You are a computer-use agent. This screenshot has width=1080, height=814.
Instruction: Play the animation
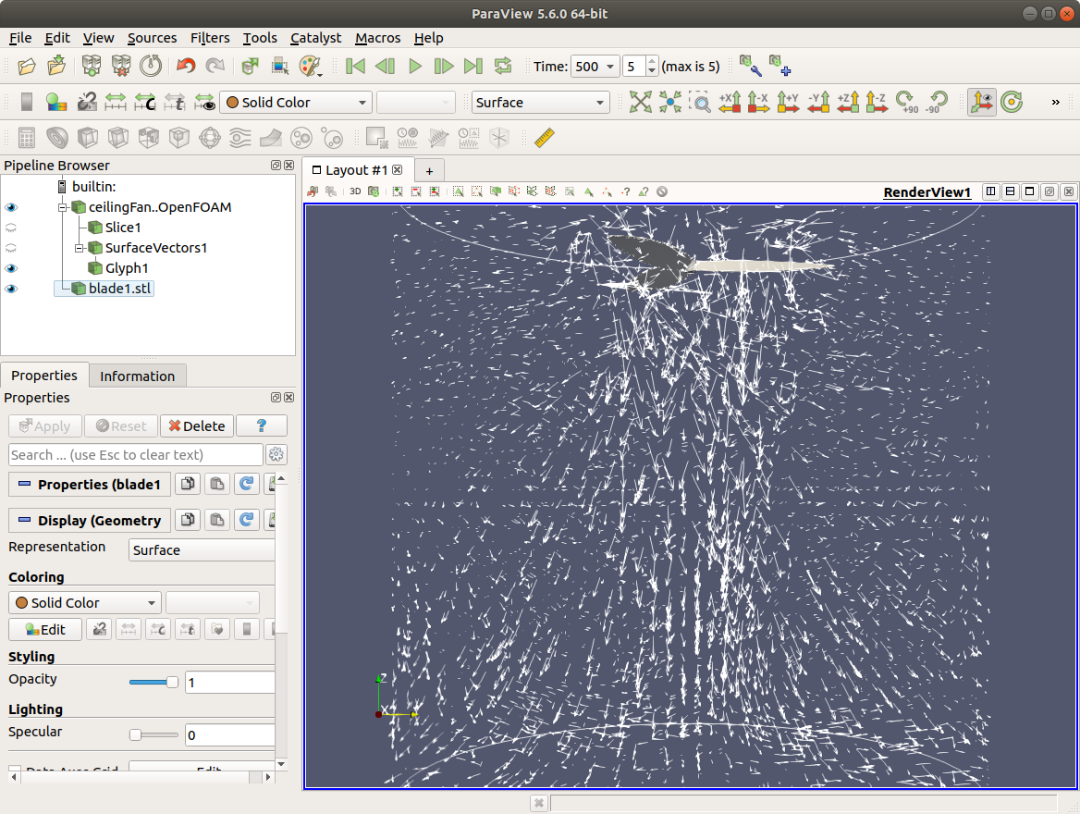(x=414, y=67)
